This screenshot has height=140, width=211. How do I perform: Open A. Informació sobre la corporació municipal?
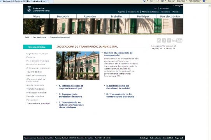pyautogui.click(x=71, y=87)
